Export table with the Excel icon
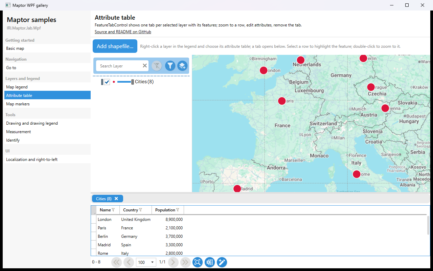This screenshot has width=433, height=271. pyautogui.click(x=210, y=262)
